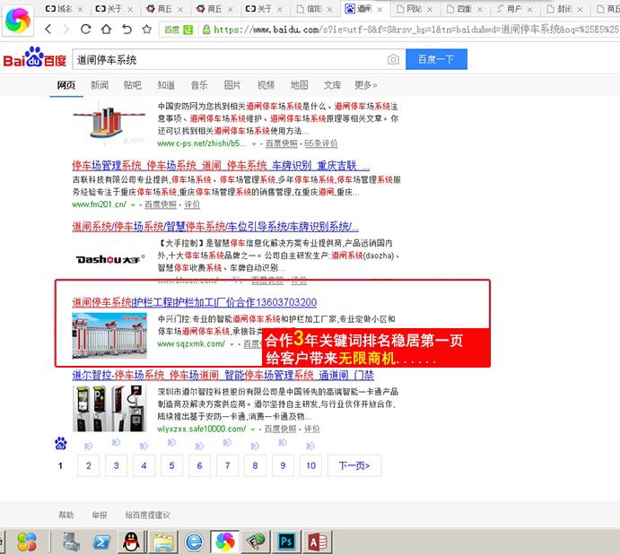Open the 更多» search category menu
Viewport: 620px width, 555px height.
[x=366, y=85]
